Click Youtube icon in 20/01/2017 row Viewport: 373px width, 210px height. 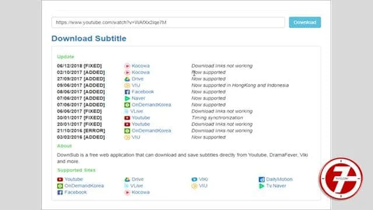click(127, 124)
